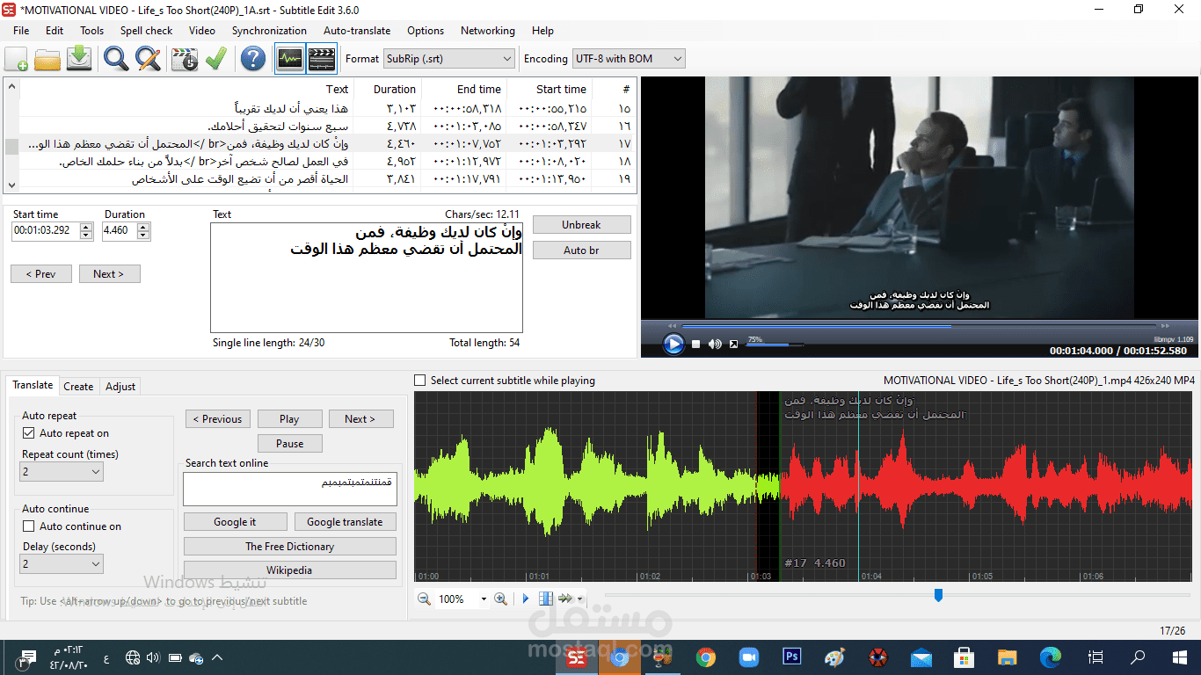Play selection using the waveform triangle icon
The width and height of the screenshot is (1201, 675).
[526, 599]
